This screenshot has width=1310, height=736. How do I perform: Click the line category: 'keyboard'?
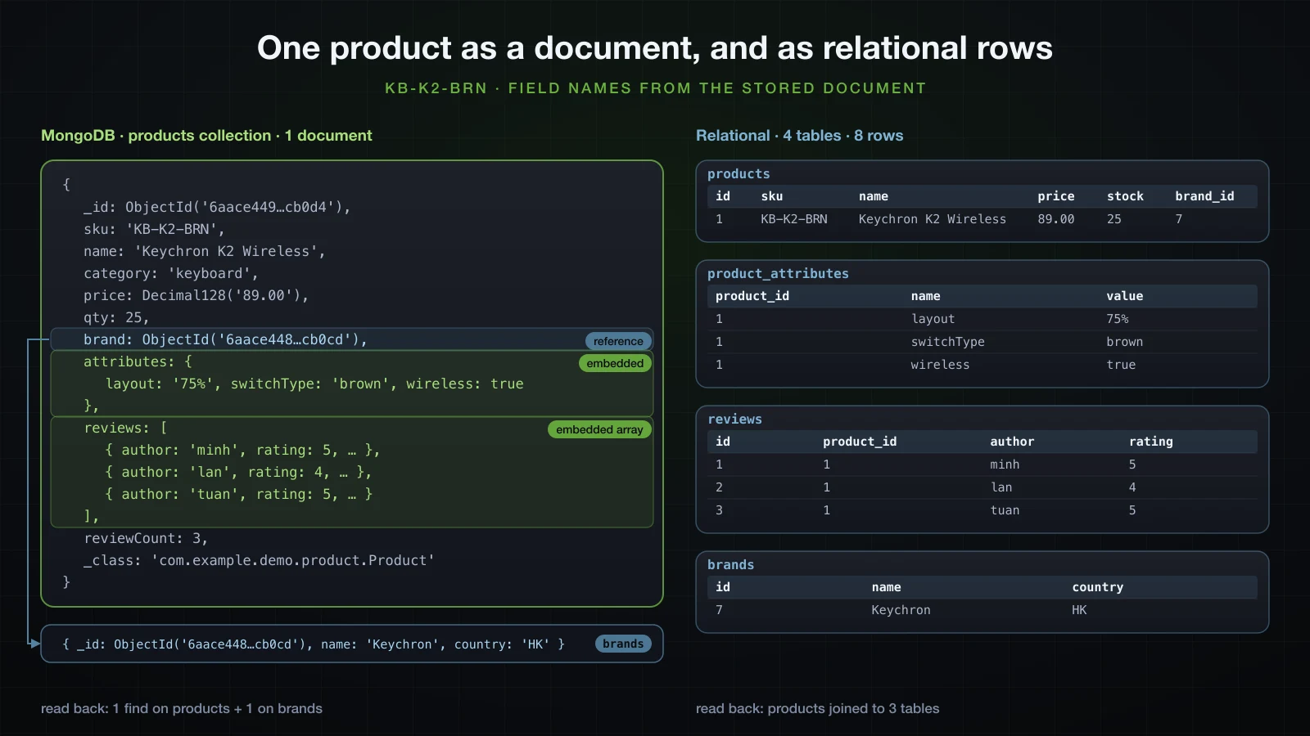pyautogui.click(x=170, y=273)
